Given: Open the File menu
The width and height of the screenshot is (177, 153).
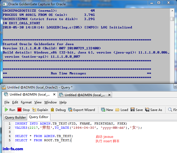Looking at the screenshot, I should 7,102.
